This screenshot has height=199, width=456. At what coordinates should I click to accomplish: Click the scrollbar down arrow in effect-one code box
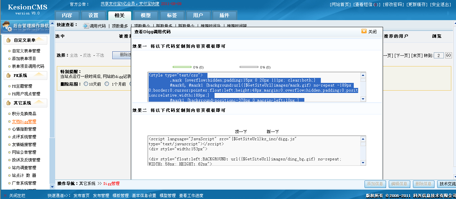[363, 99]
